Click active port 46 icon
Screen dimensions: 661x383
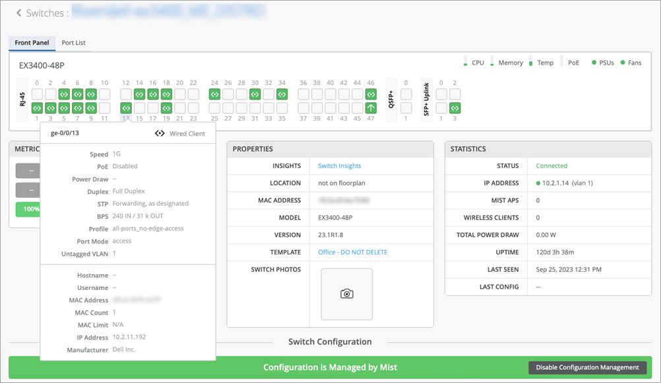pos(371,94)
